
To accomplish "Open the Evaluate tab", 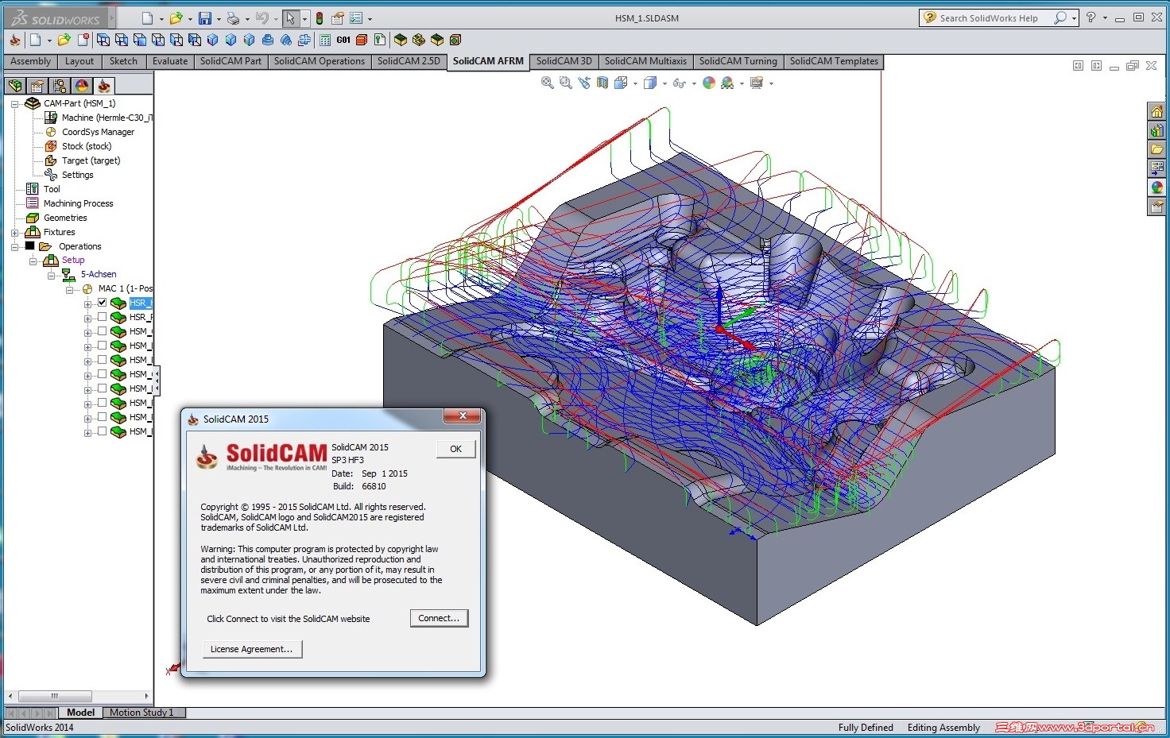I will [x=170, y=61].
